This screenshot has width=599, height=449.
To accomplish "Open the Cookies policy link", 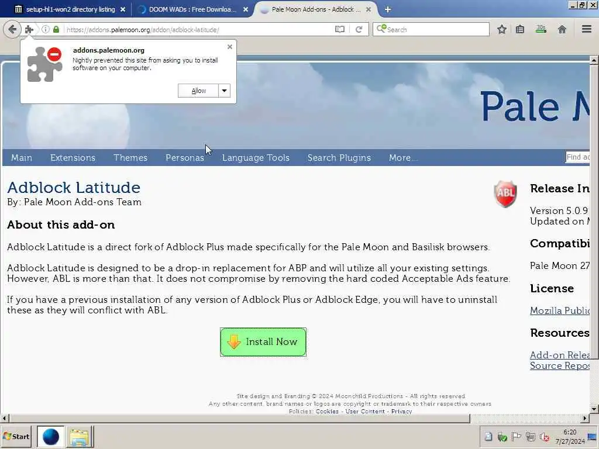I will tap(327, 412).
